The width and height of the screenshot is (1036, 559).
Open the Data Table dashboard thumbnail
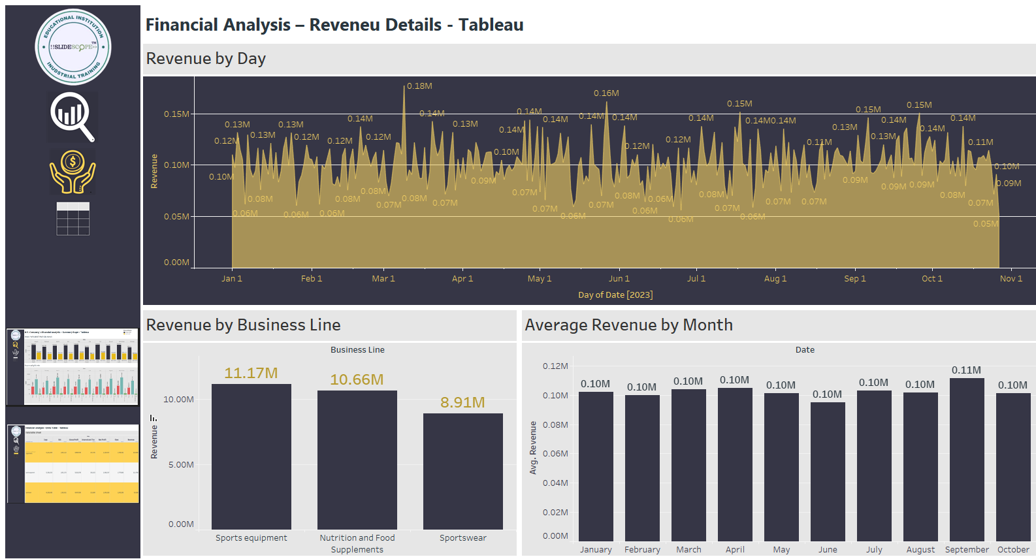click(x=73, y=463)
